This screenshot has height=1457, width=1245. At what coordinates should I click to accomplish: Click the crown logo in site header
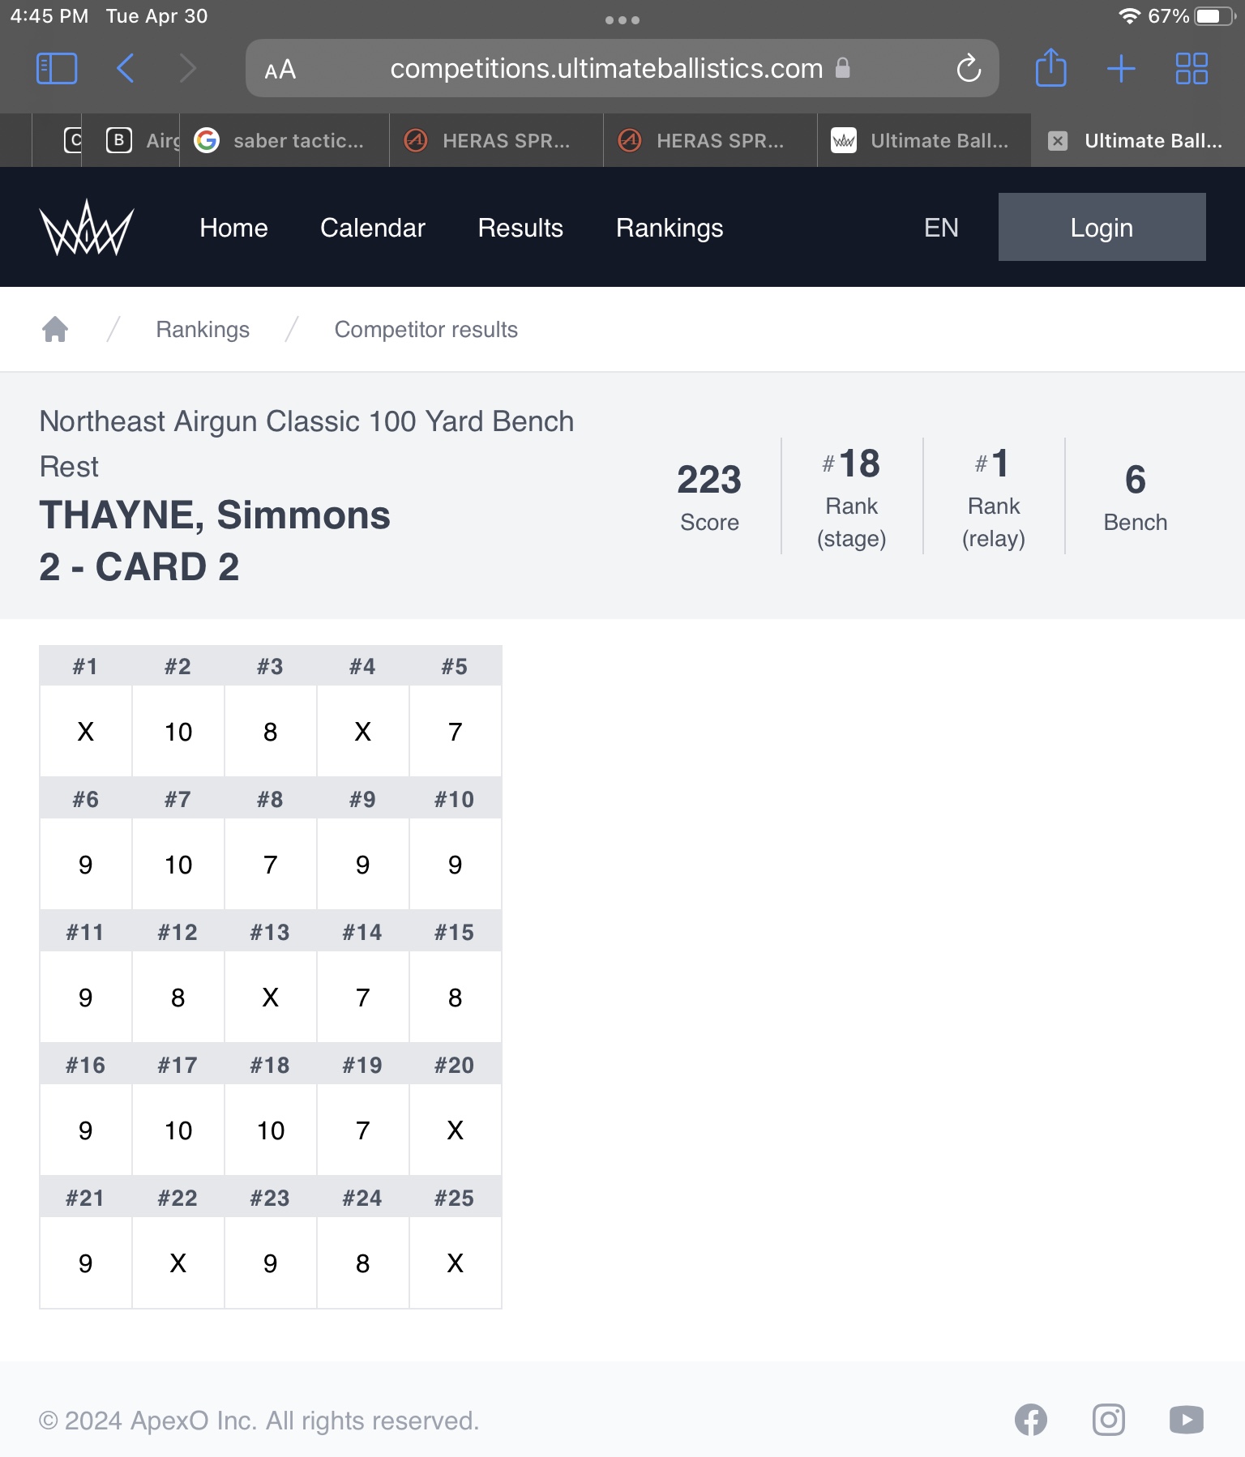[86, 228]
